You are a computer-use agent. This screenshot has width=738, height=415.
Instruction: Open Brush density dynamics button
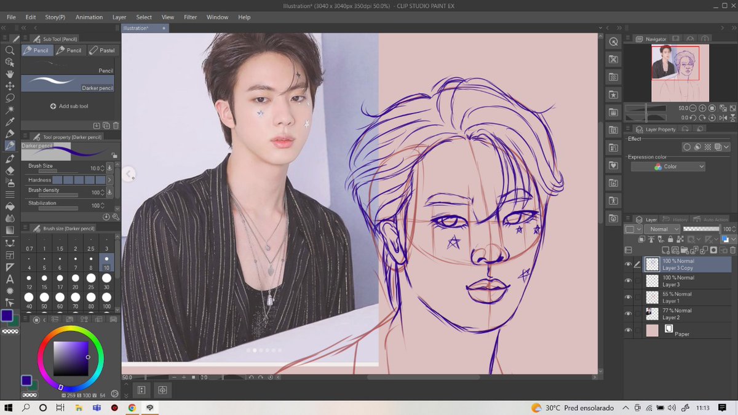(x=109, y=192)
